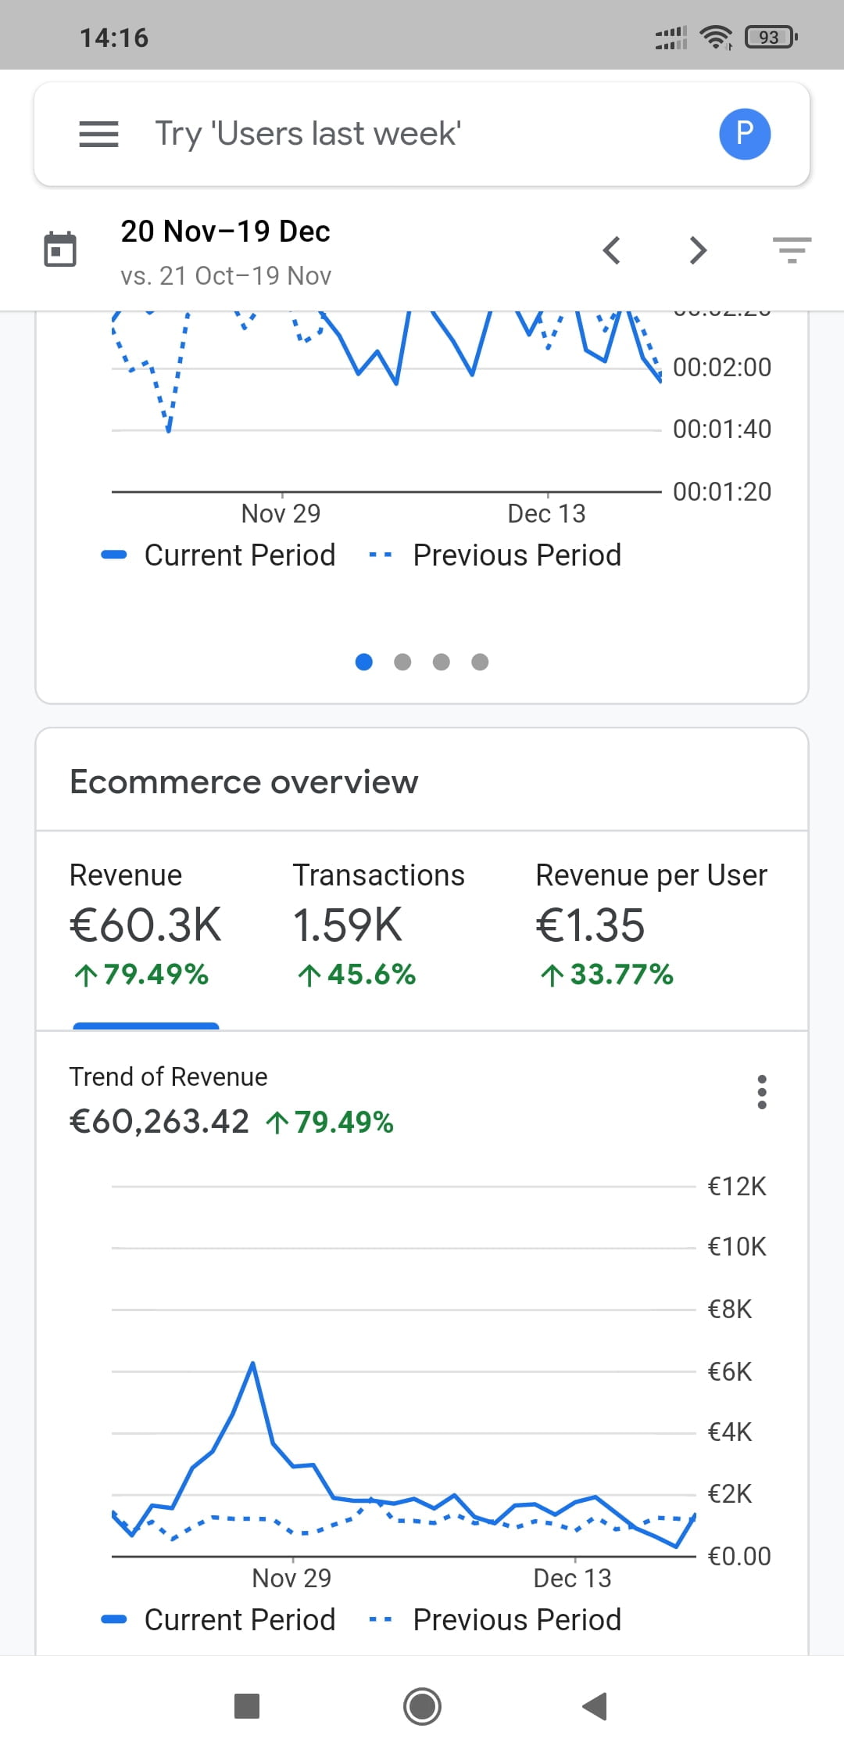Open Trend of Revenue three-dot menu
This screenshot has height=1757, width=844.
(761, 1092)
